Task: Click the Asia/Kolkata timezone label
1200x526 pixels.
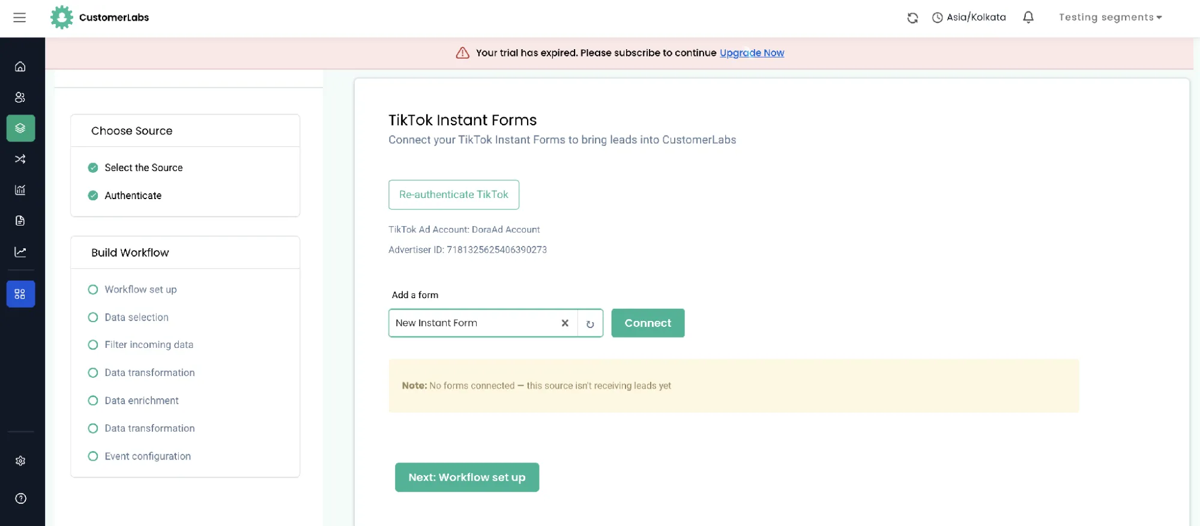Action: [976, 17]
